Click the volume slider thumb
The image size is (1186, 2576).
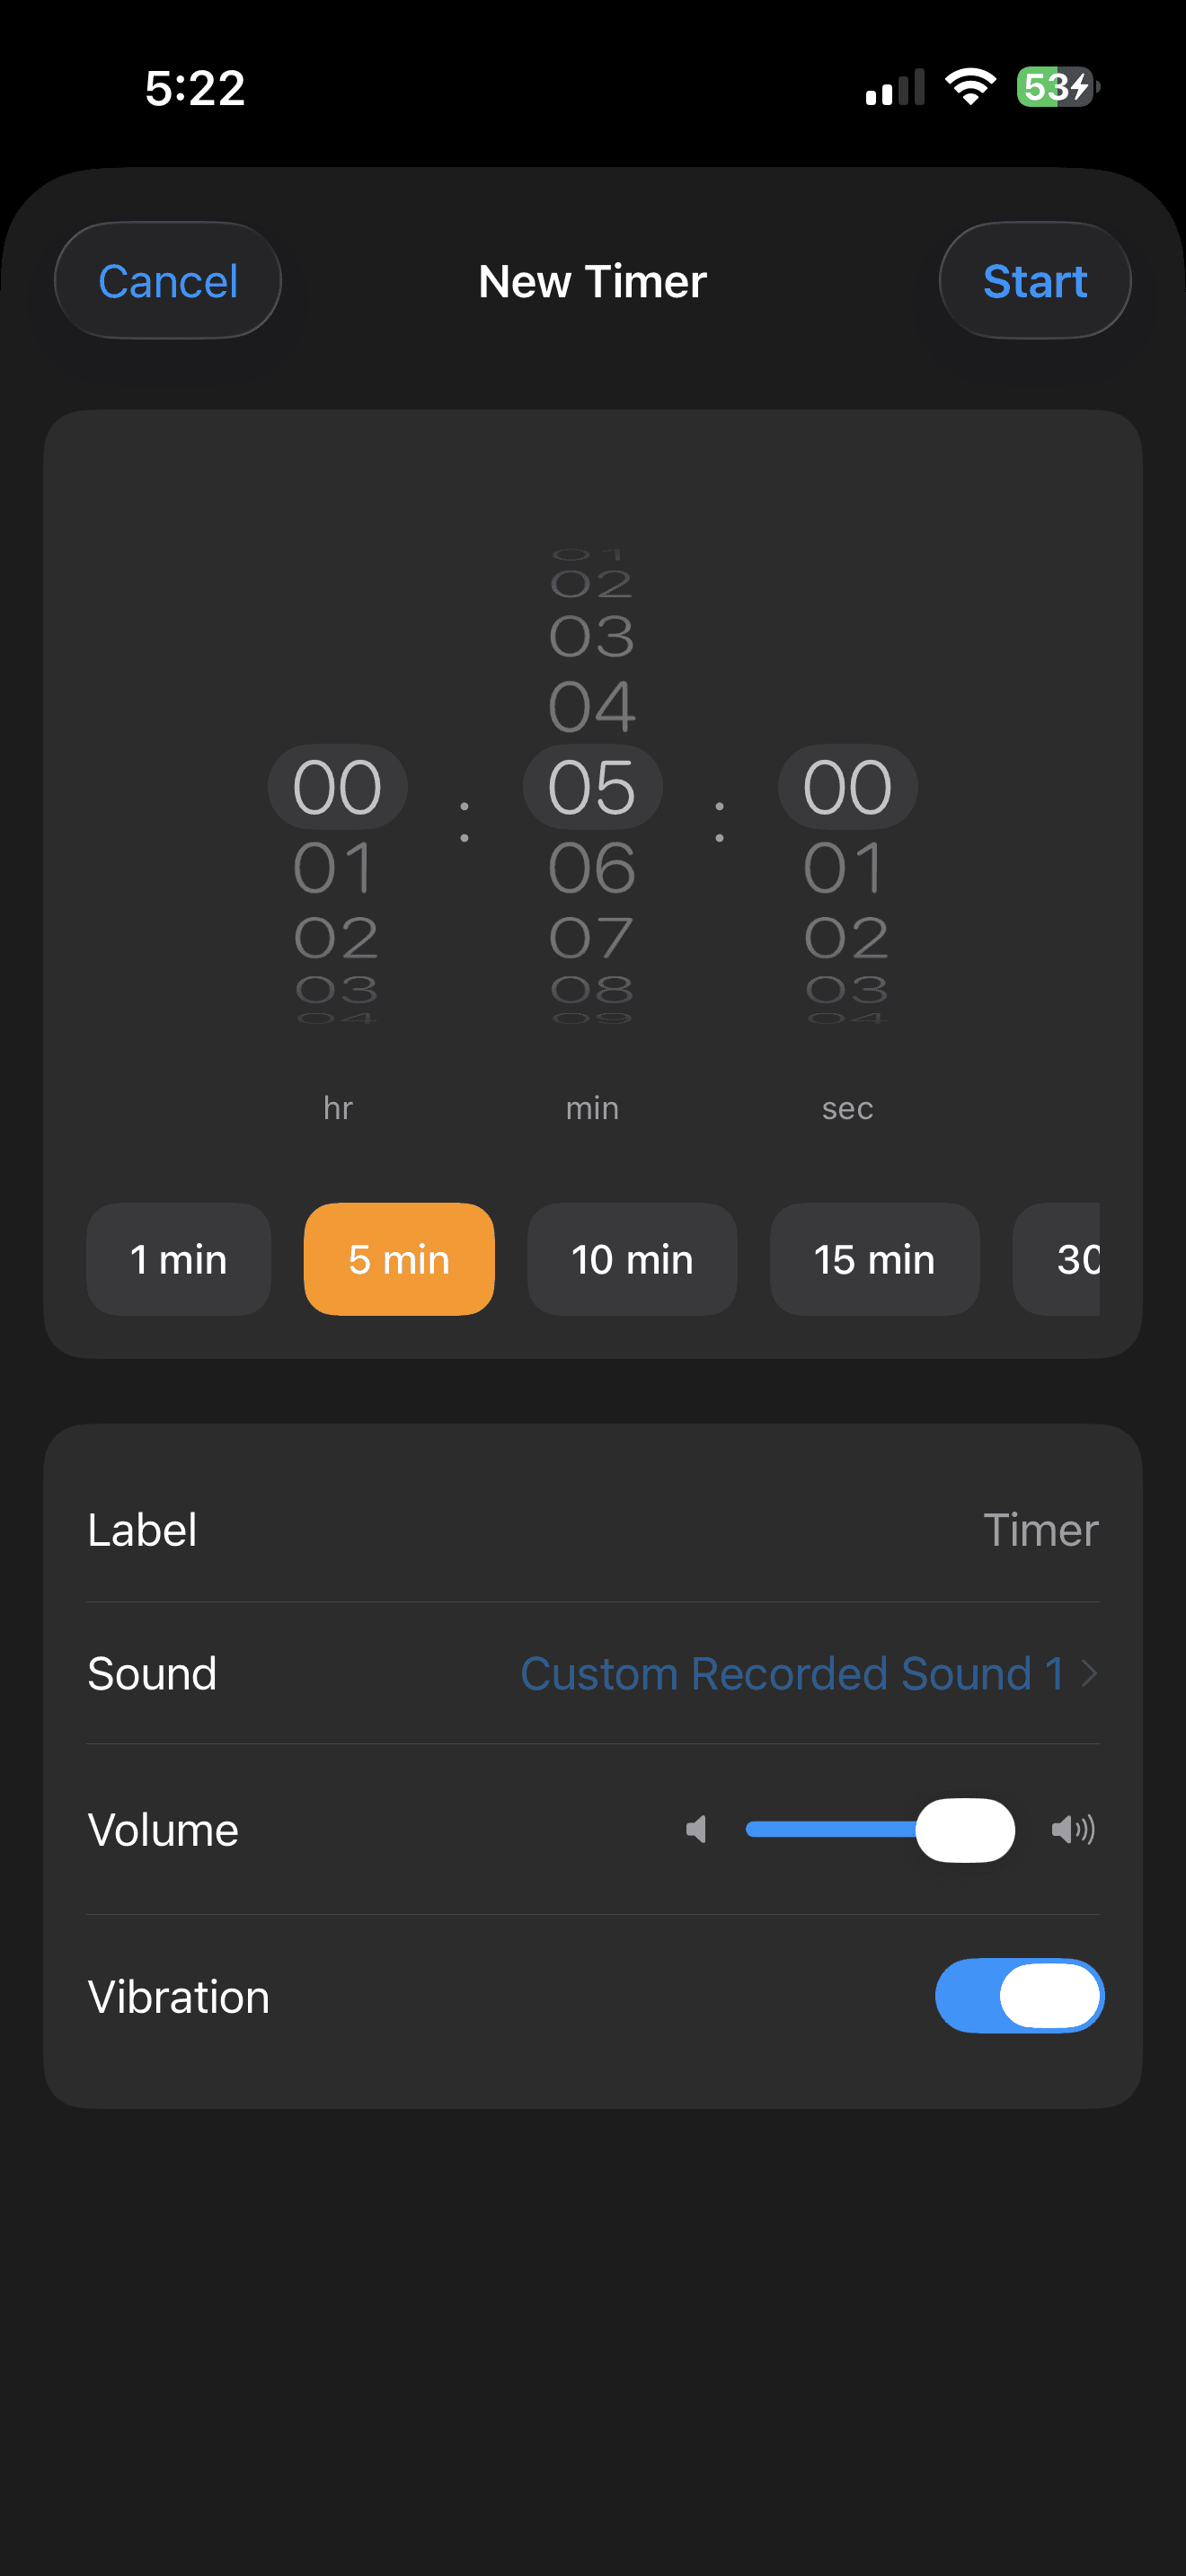pyautogui.click(x=965, y=1830)
